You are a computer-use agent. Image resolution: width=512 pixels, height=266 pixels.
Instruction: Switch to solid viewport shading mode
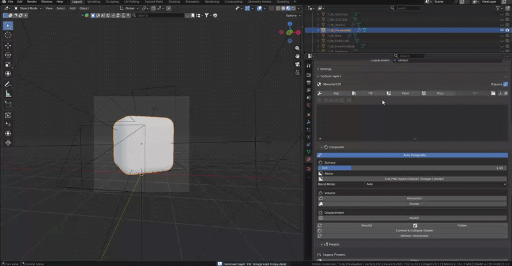(x=283, y=8)
